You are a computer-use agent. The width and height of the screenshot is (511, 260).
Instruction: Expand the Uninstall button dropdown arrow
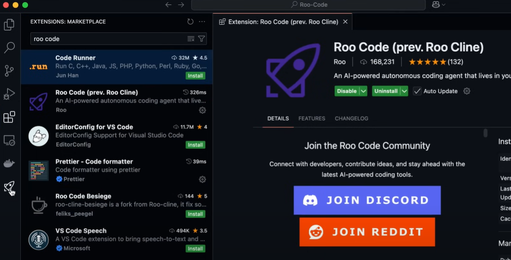click(x=404, y=91)
